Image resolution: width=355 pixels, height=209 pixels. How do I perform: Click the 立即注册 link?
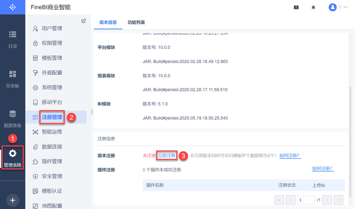(x=167, y=156)
